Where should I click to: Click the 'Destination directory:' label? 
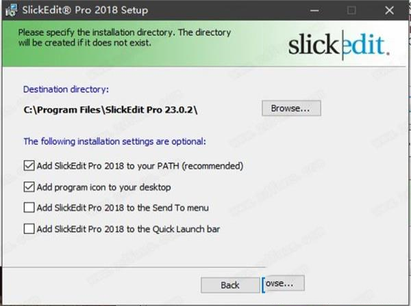[66, 89]
